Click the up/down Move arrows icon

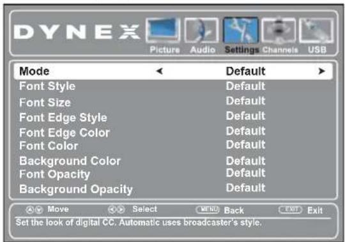(x=34, y=210)
